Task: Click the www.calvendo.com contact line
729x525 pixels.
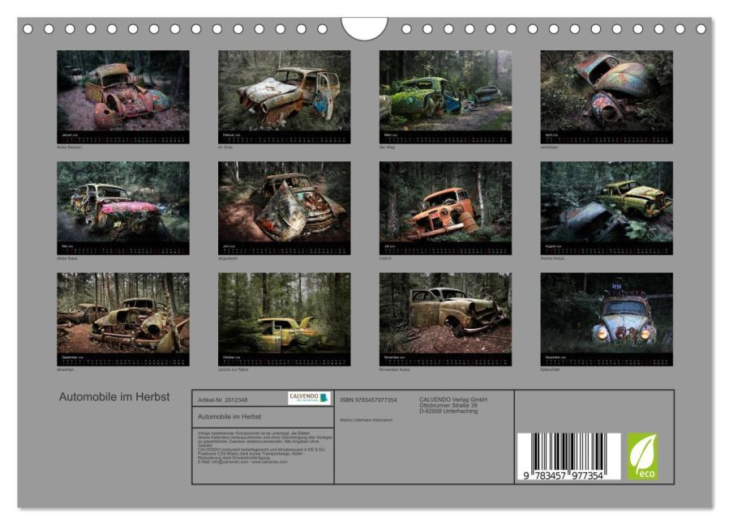Action: coord(242,463)
